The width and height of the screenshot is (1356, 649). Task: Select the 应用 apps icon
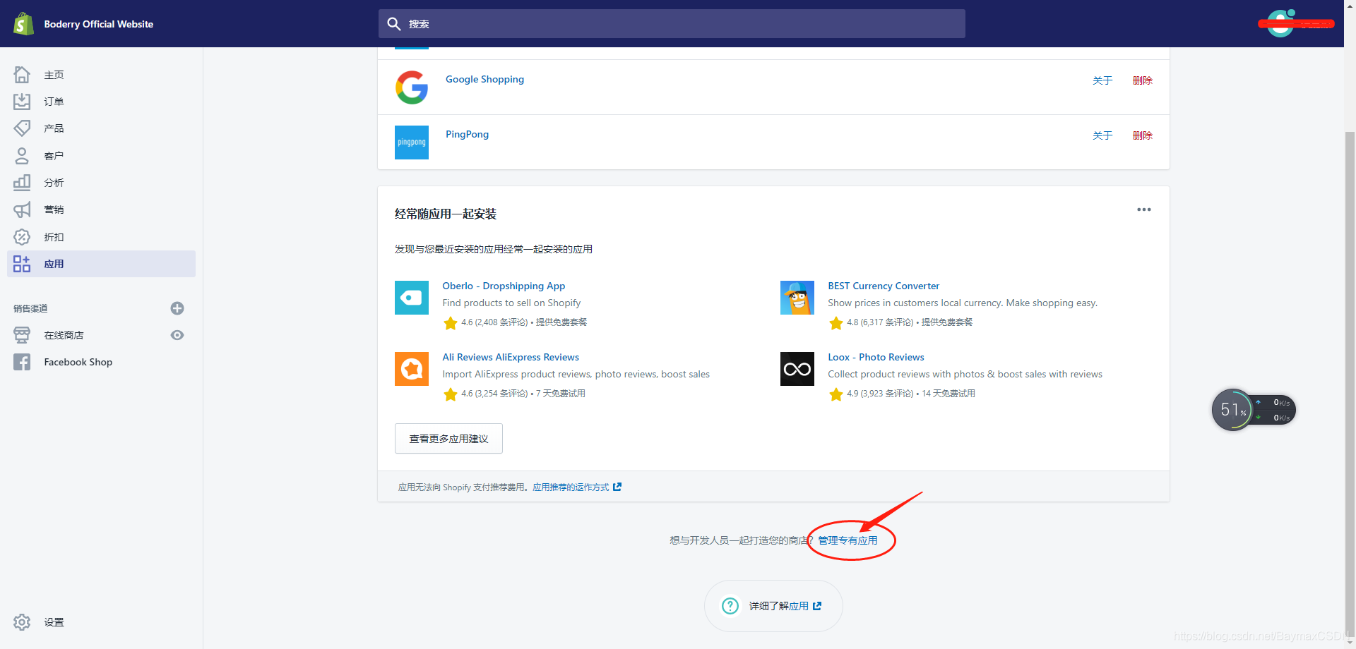click(22, 264)
